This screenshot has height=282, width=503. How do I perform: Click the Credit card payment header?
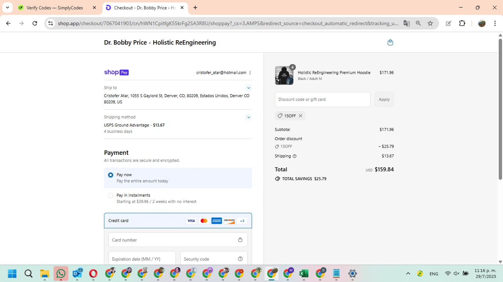click(178, 221)
